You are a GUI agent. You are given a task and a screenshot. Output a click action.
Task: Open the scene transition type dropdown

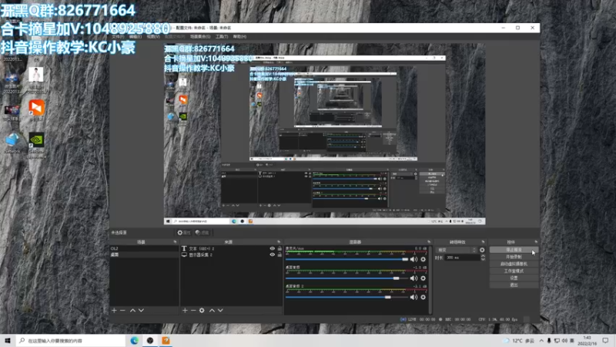454,250
